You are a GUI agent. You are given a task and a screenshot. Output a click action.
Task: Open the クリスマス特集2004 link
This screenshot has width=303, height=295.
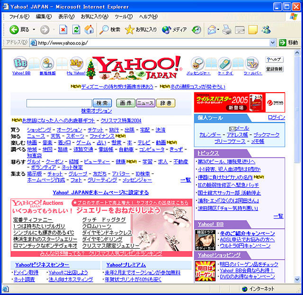point(121,121)
